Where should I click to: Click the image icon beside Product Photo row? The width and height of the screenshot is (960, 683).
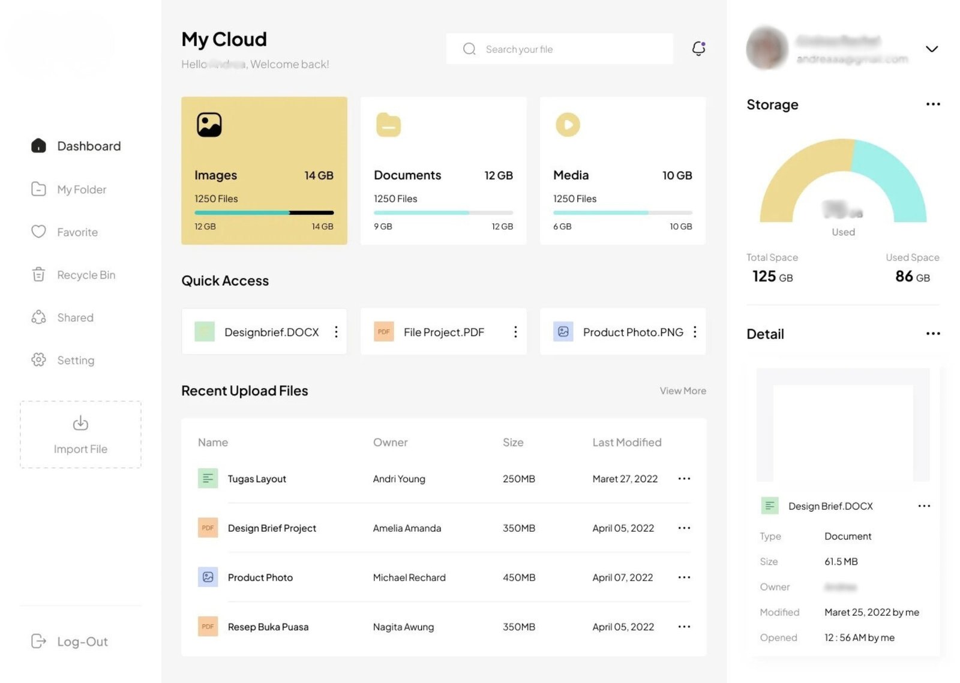(208, 577)
